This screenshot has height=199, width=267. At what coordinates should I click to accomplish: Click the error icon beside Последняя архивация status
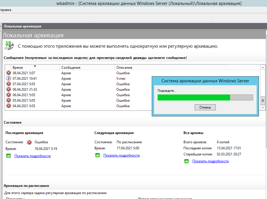[29, 142]
